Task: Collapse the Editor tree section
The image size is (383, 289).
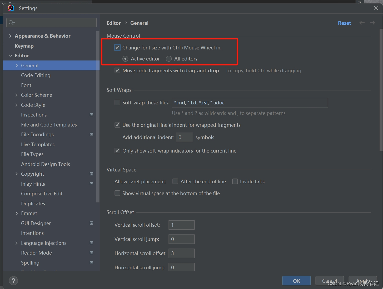Action: pos(11,55)
